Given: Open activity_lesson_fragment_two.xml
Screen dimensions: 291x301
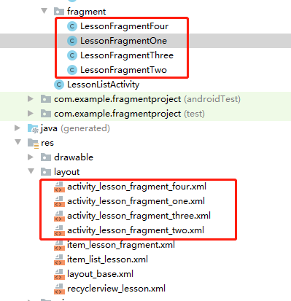Looking at the screenshot, I should click(136, 230).
